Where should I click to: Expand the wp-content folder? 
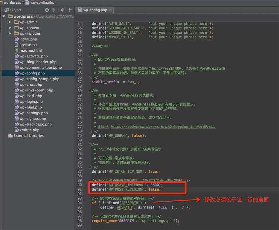point(10,28)
